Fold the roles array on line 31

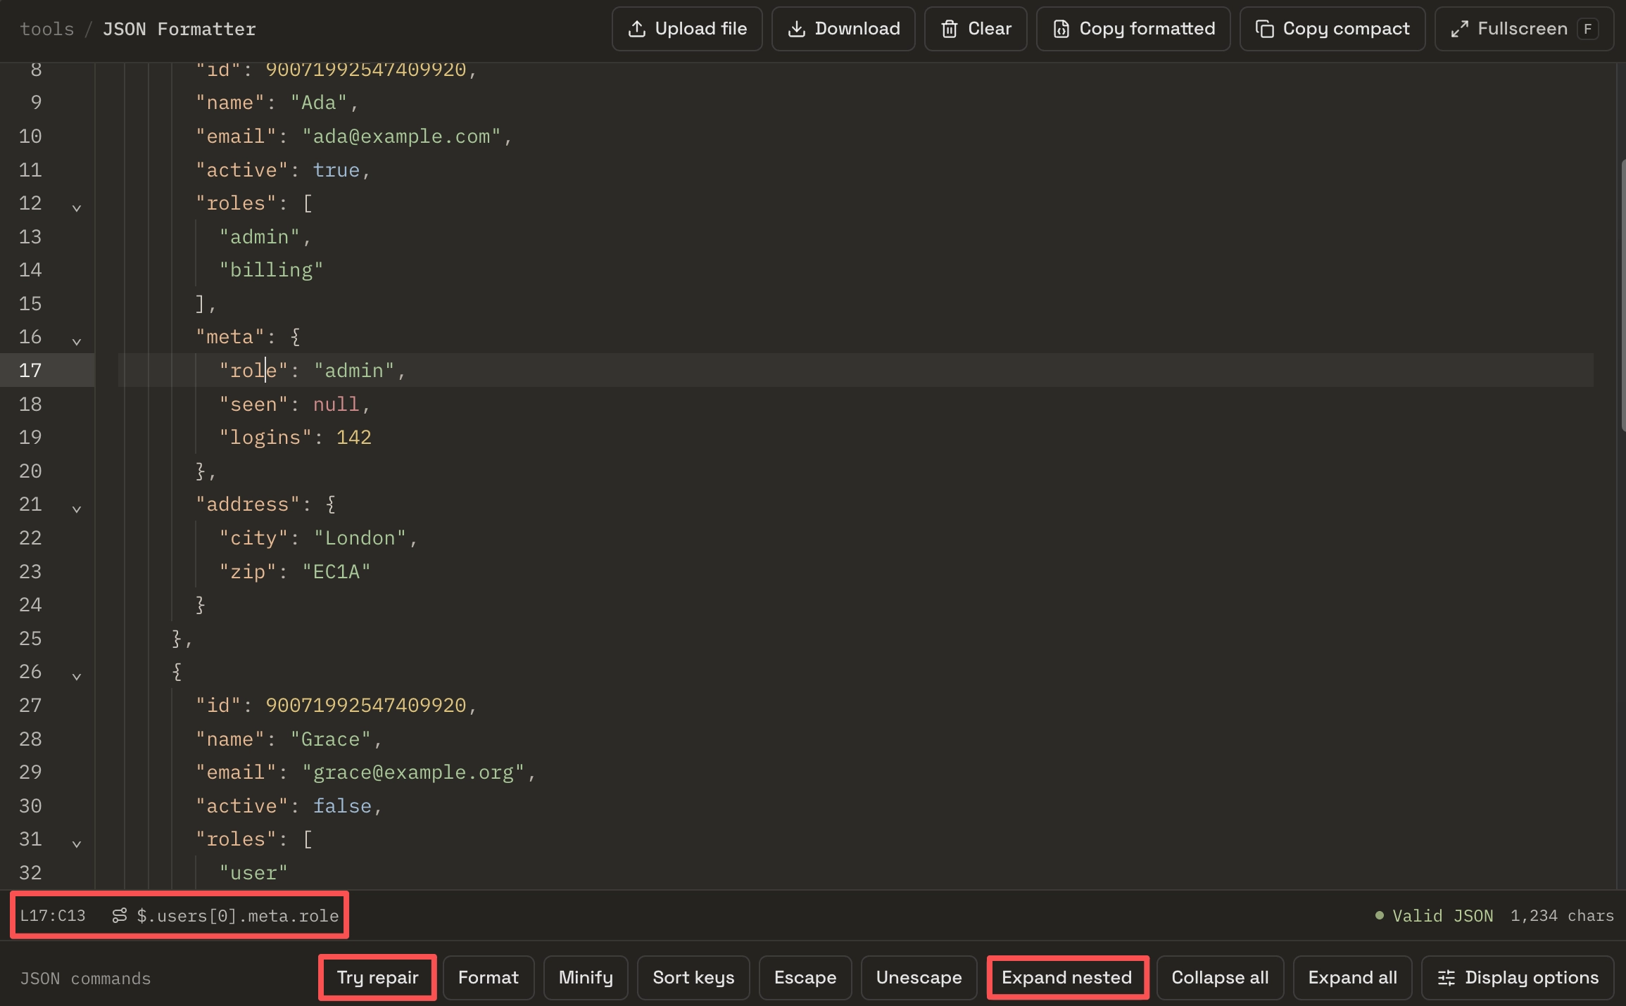point(77,843)
